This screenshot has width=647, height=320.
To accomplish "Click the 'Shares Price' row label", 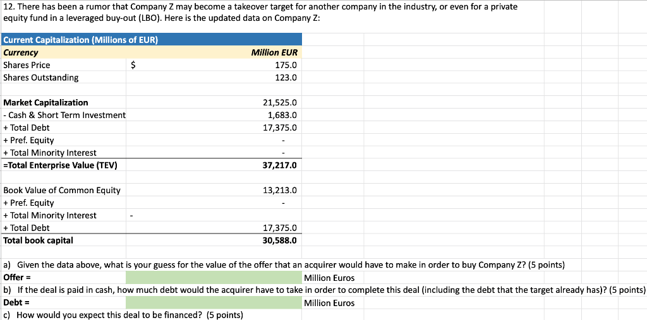I will (x=27, y=65).
